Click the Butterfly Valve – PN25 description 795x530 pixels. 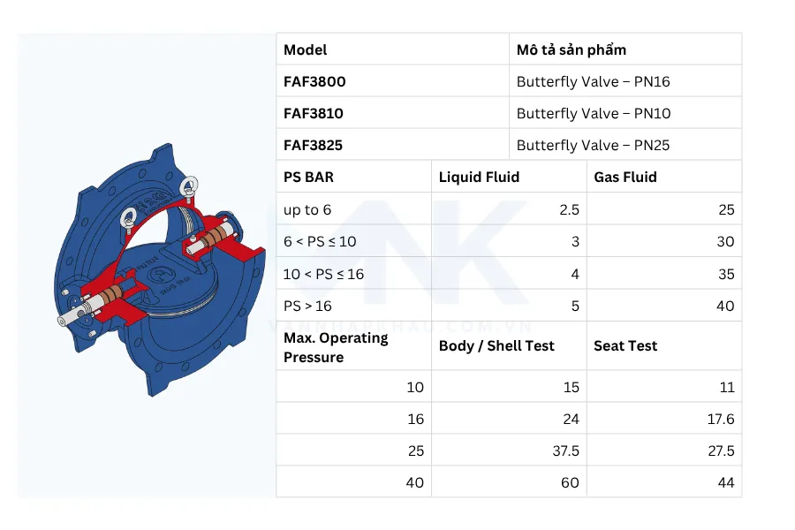pos(593,145)
